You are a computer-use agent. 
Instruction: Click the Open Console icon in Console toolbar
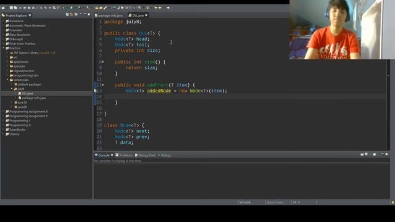pos(375,154)
